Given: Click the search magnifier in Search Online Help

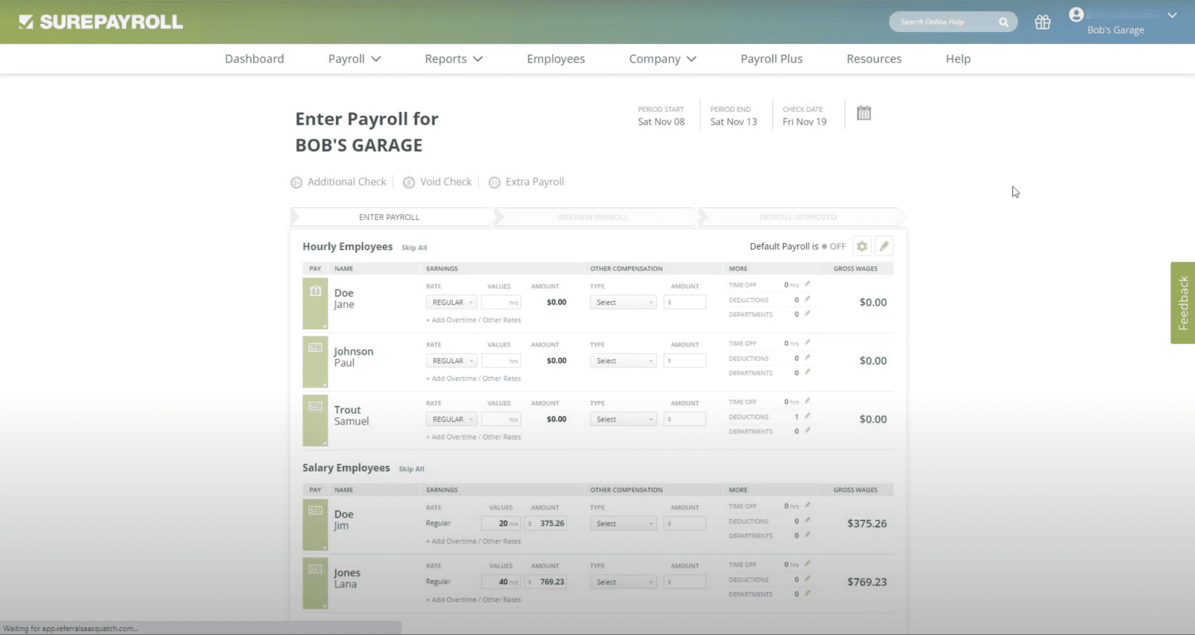Looking at the screenshot, I should click(x=1004, y=22).
